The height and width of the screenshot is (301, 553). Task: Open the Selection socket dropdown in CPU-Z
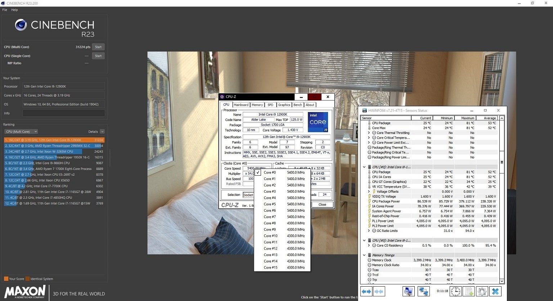coord(248,195)
